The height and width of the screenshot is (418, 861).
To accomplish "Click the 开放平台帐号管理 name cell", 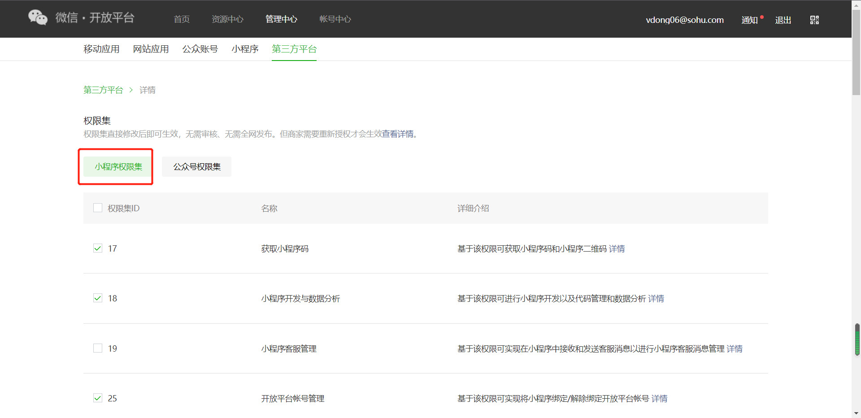I will (x=293, y=398).
